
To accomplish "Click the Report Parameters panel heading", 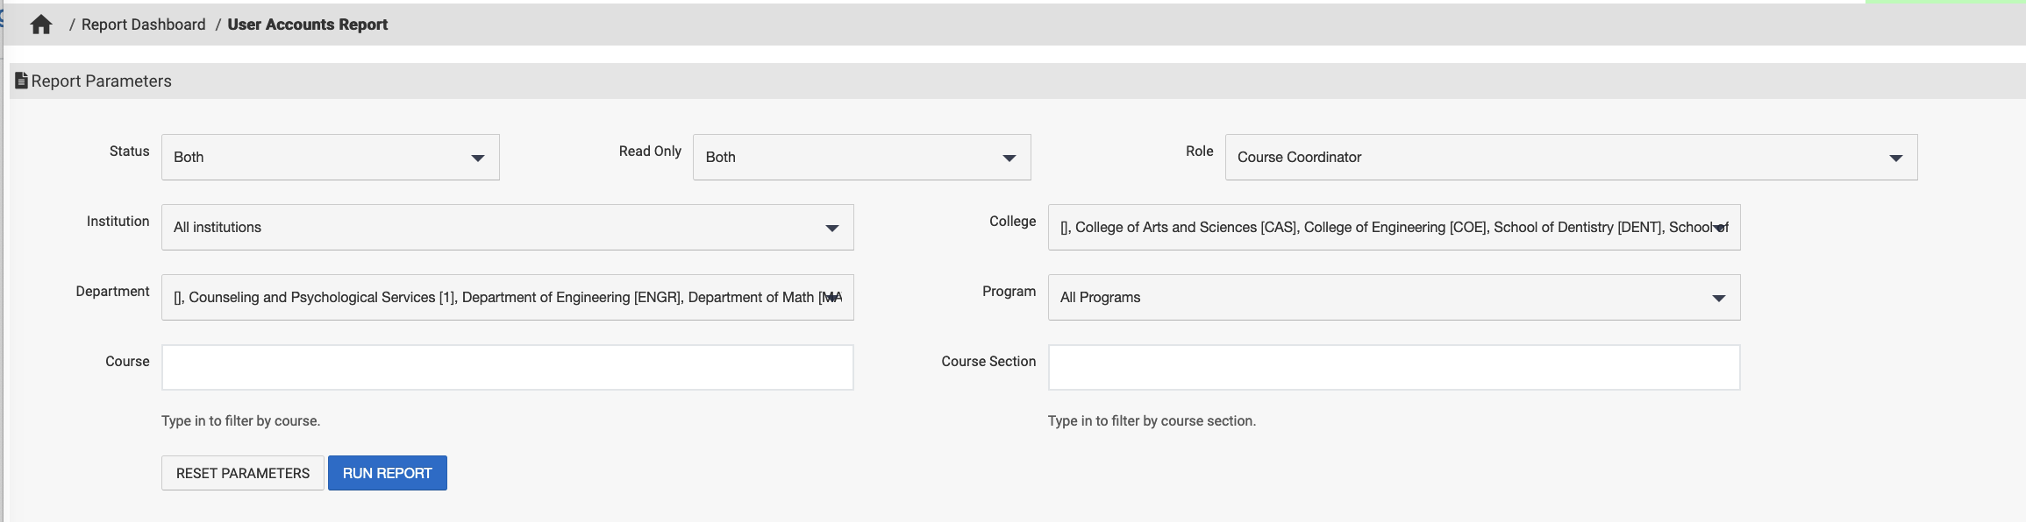I will click(102, 81).
